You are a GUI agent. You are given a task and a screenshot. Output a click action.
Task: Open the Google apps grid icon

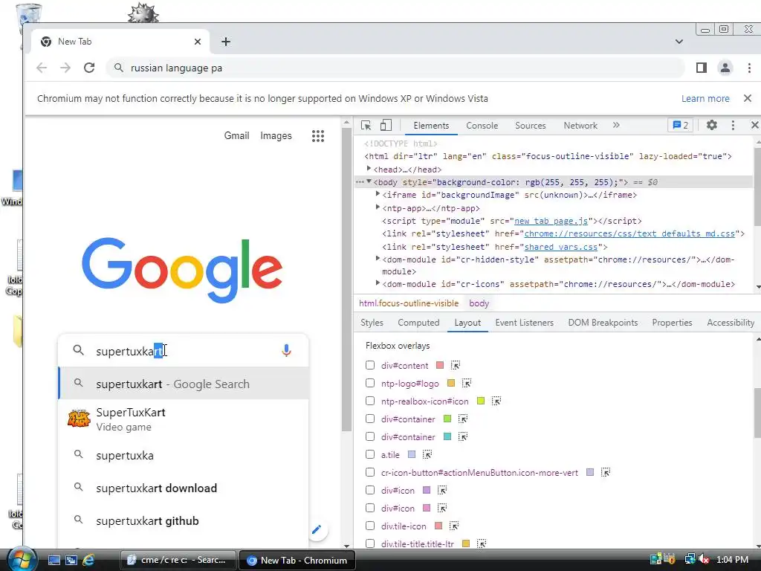(x=318, y=136)
